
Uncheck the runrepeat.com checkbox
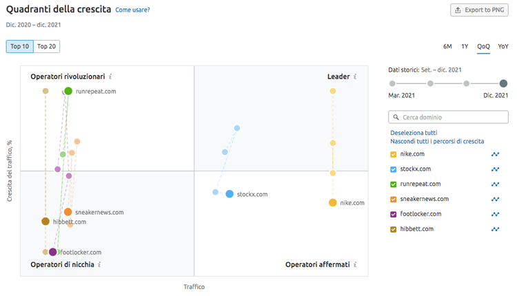tap(393, 184)
